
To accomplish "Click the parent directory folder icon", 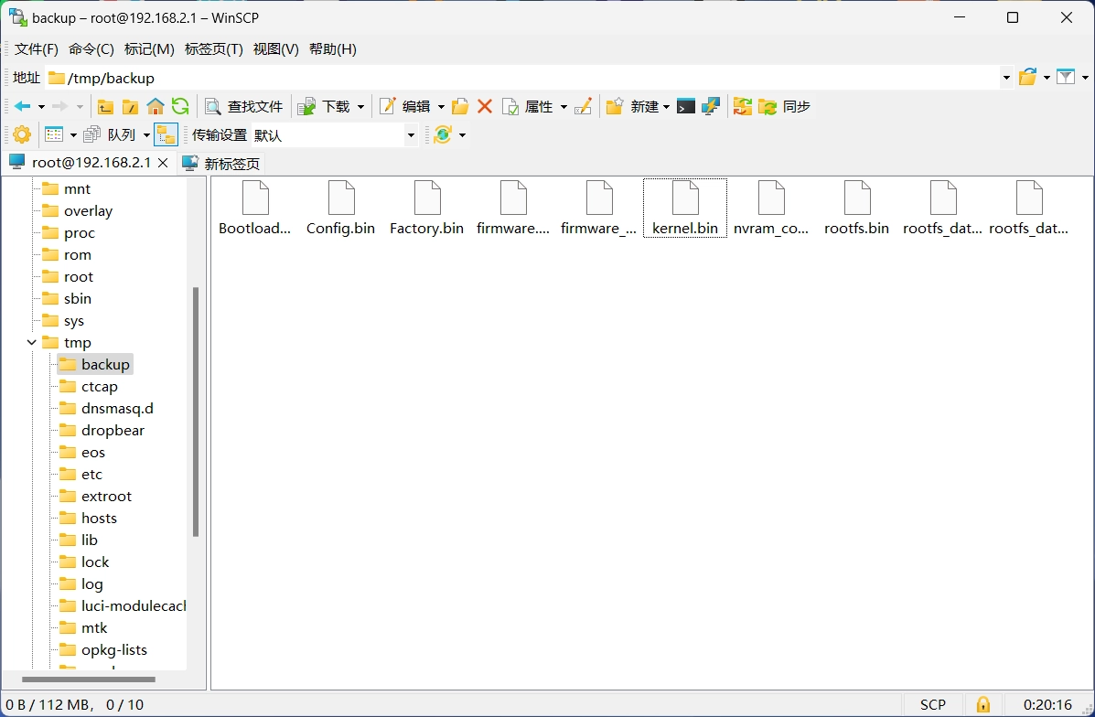I will [x=106, y=107].
